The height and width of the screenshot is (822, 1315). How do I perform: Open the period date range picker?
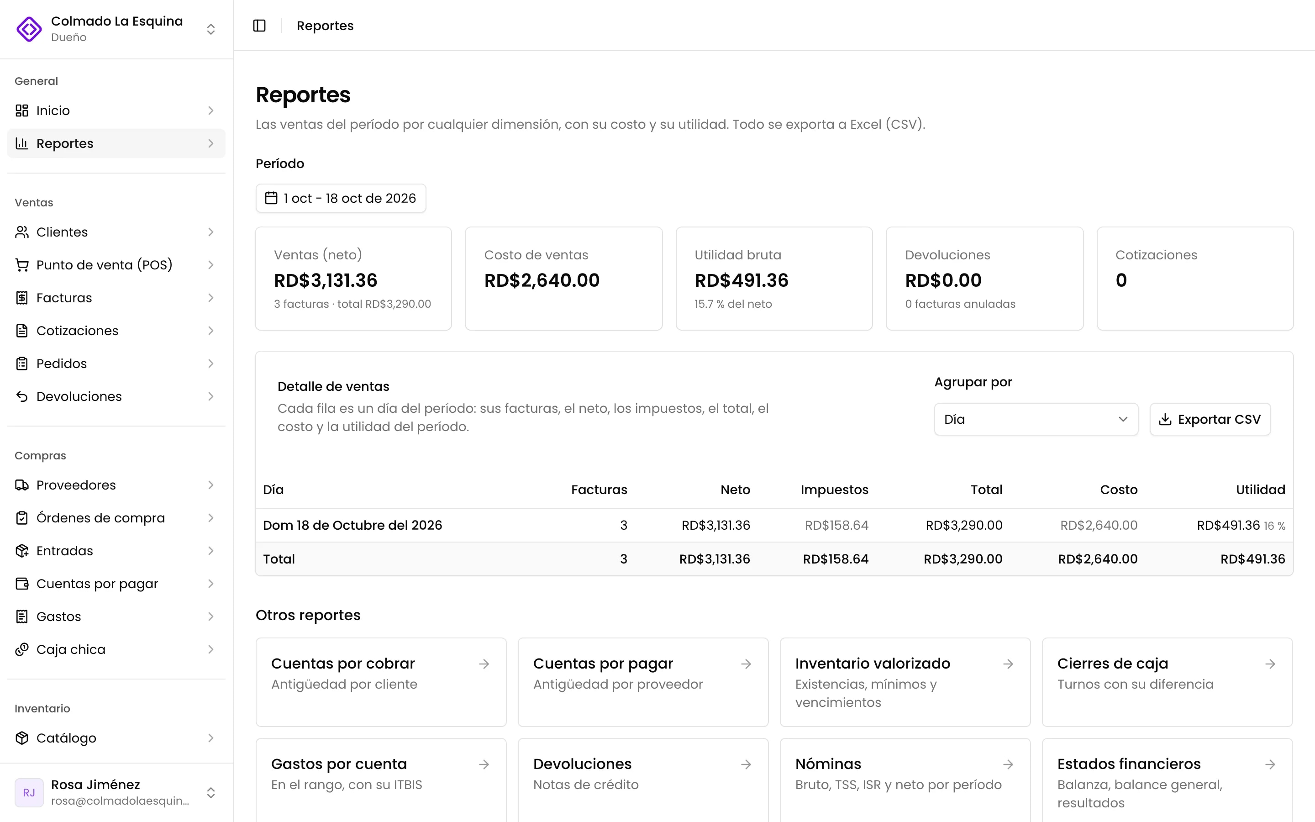click(341, 198)
